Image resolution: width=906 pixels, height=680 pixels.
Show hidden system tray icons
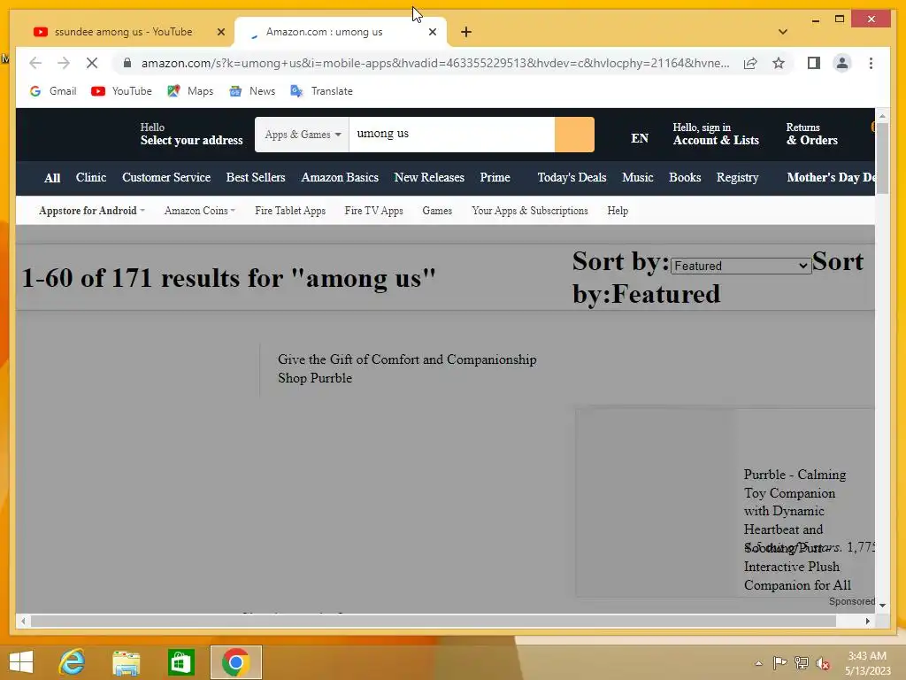coord(758,663)
